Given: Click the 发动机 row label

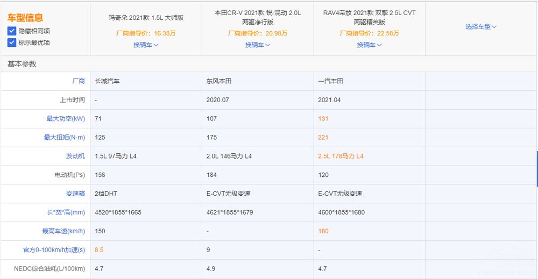Looking at the screenshot, I should coord(75,156).
